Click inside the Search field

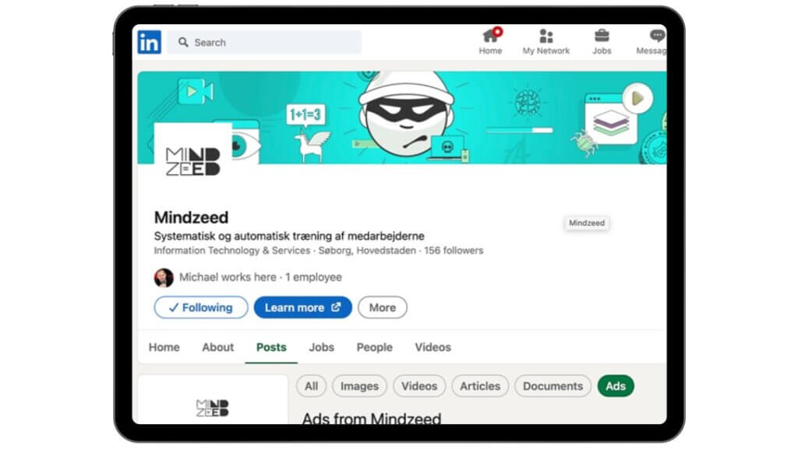264,42
